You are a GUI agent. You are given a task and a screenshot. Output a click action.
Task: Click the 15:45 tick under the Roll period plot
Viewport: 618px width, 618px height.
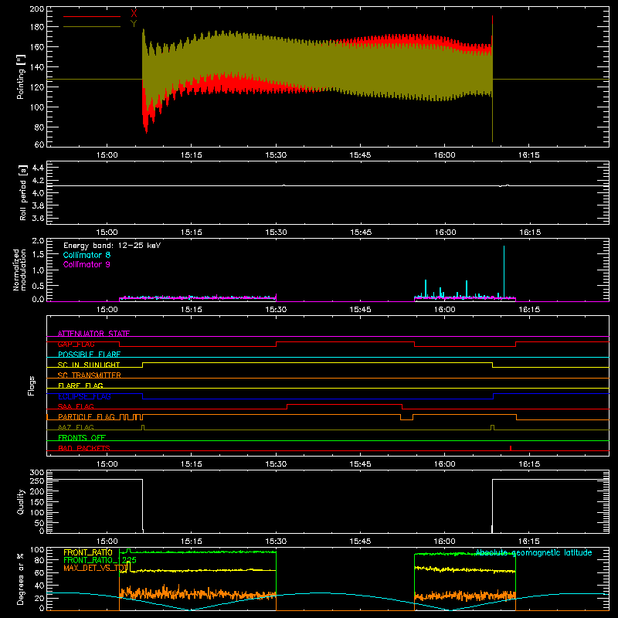pos(361,233)
